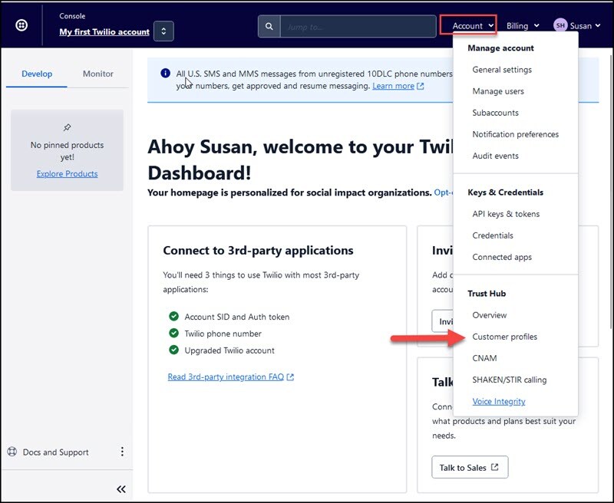Click Docs and Support

pyautogui.click(x=55, y=452)
